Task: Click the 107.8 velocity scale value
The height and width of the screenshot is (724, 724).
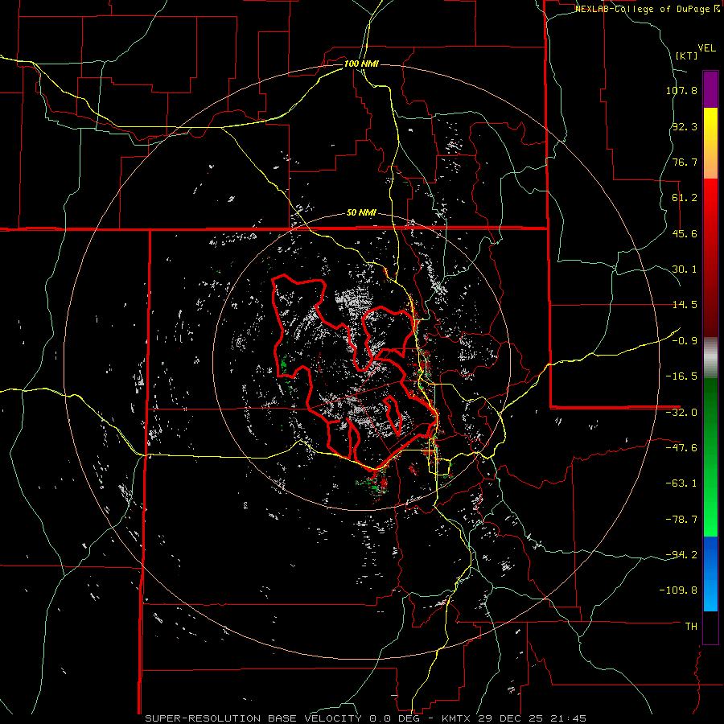Action: [681, 90]
